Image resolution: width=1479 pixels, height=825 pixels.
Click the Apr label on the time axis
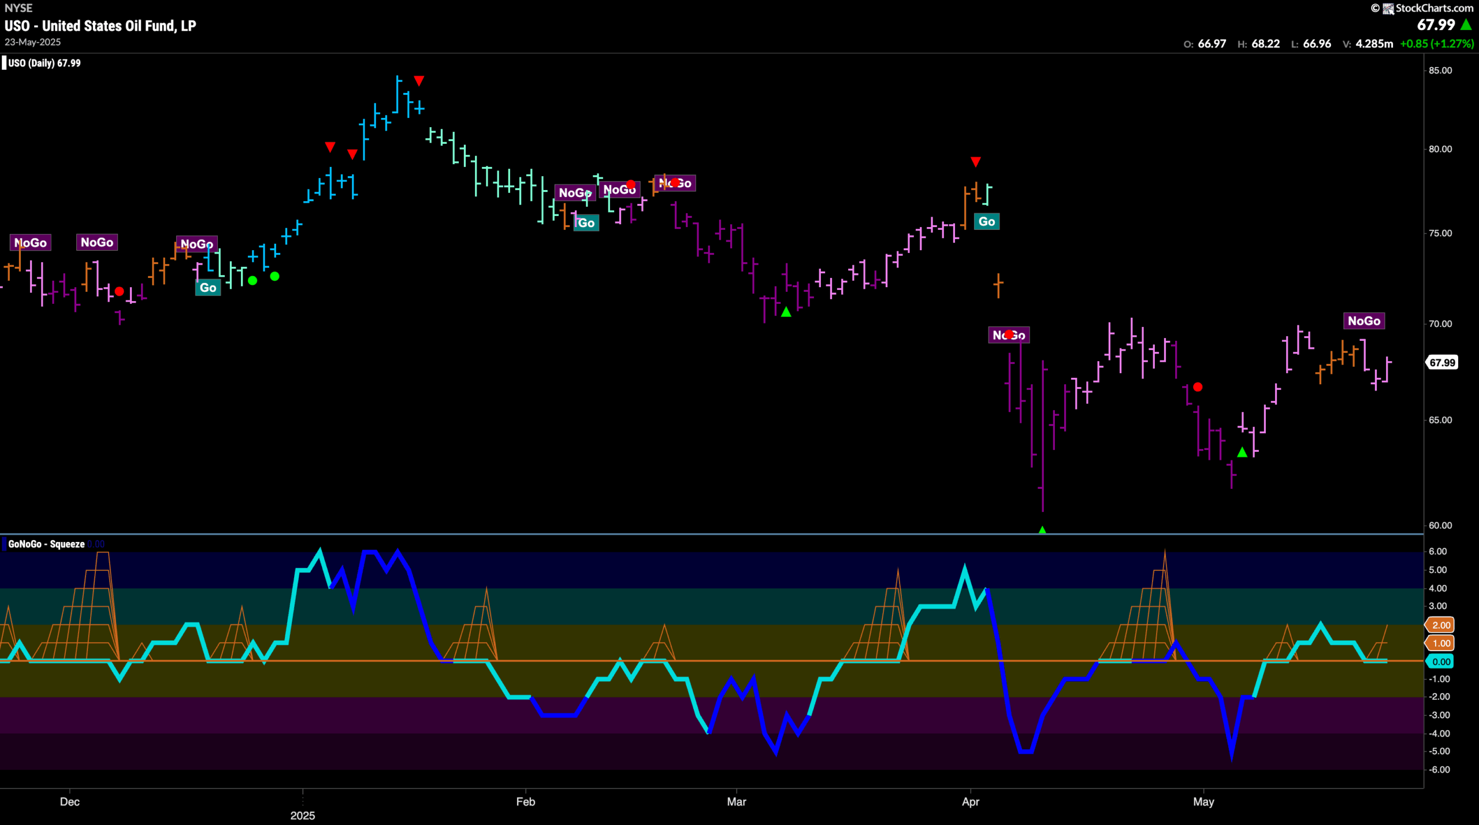pos(971,801)
